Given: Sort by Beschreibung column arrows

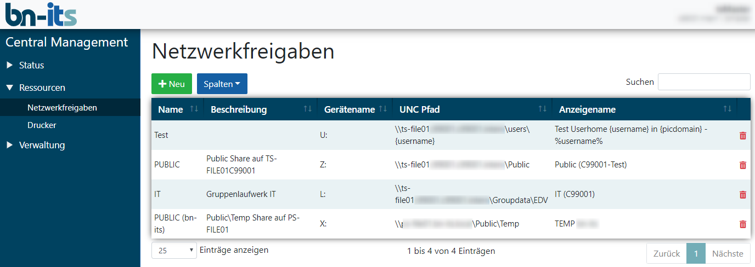Looking at the screenshot, I should pyautogui.click(x=308, y=109).
